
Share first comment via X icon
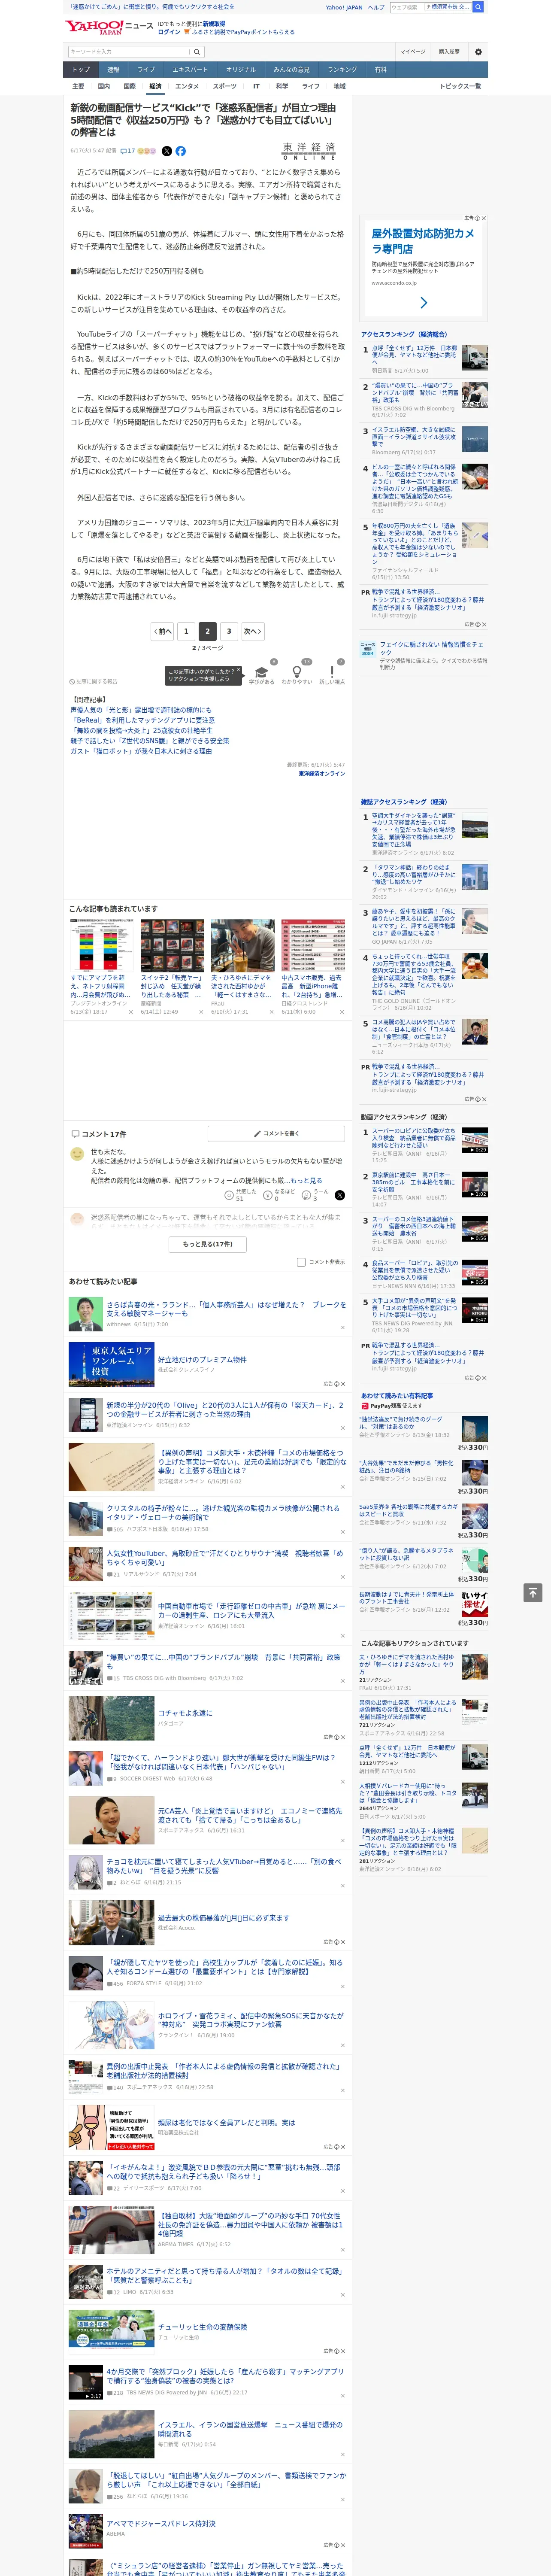339,1195
